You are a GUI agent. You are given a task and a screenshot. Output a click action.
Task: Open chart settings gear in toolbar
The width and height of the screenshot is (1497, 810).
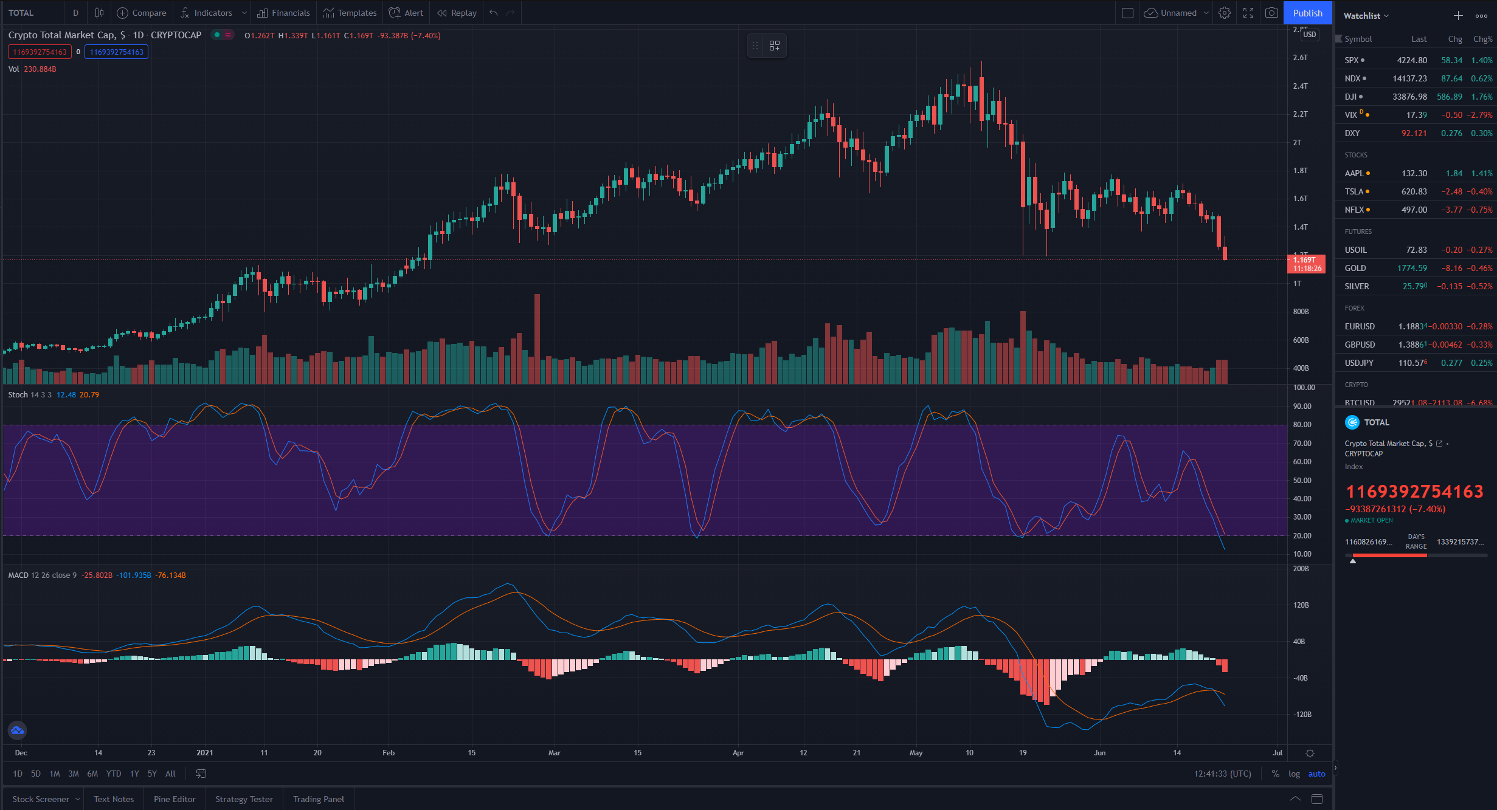1225,13
